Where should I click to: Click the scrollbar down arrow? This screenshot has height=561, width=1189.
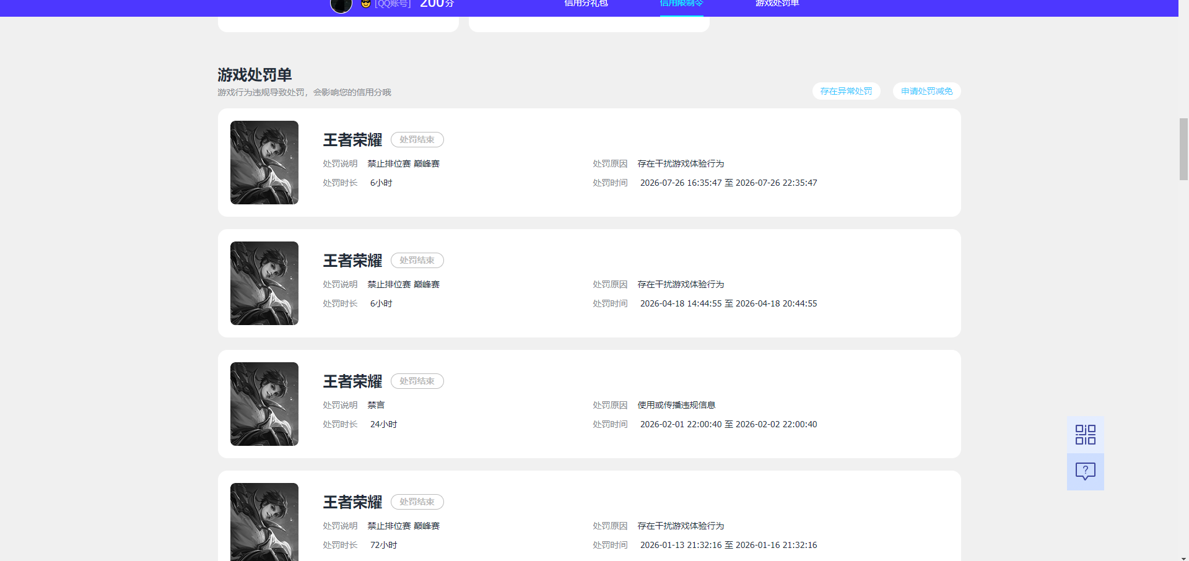tap(1183, 558)
